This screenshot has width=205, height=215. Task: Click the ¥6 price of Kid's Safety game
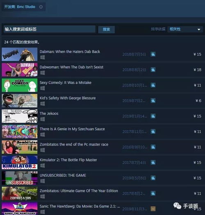198,101
